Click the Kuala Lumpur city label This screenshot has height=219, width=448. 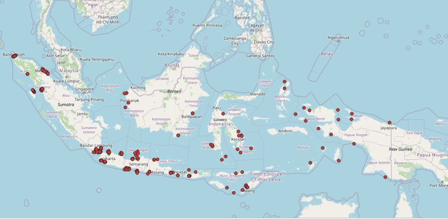(x=66, y=81)
